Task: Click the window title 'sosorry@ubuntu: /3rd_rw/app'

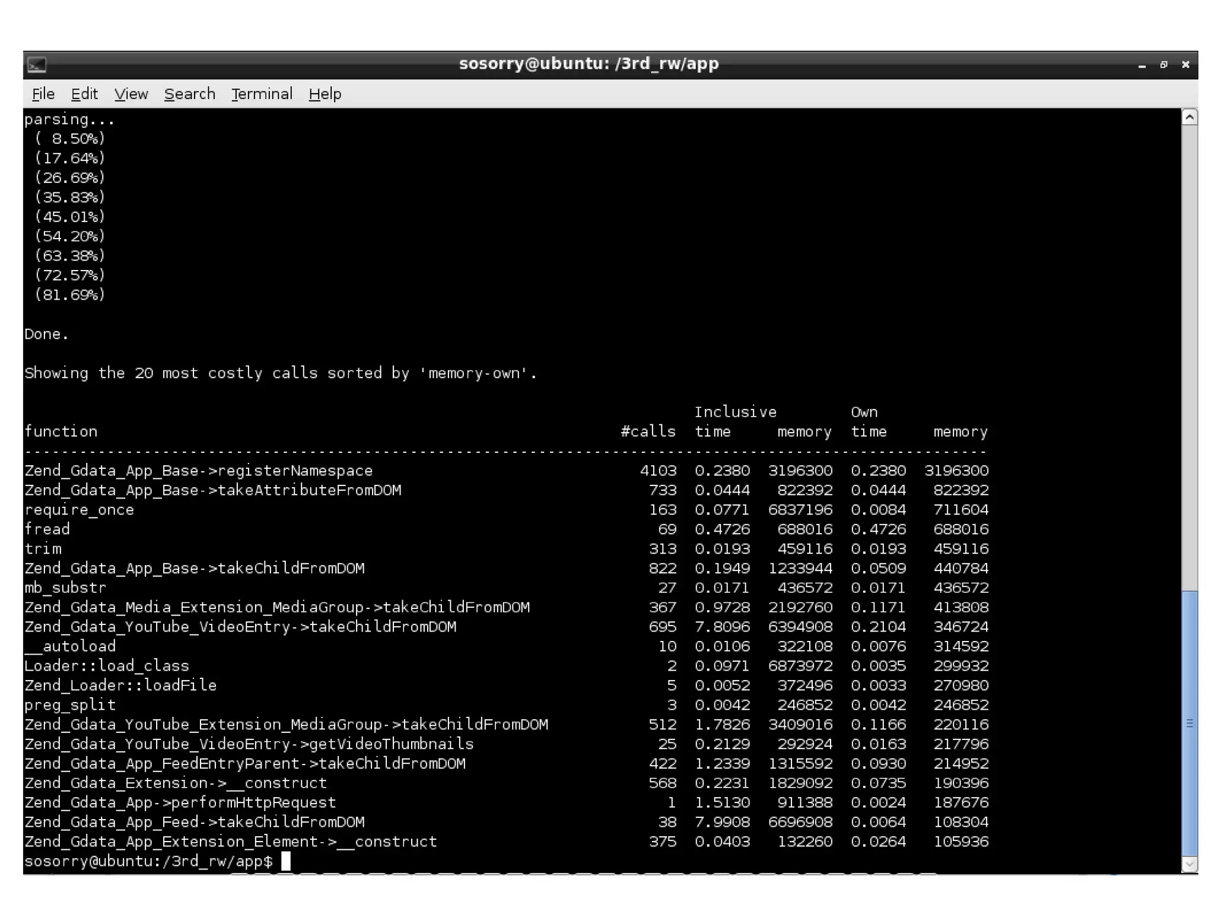Action: click(589, 64)
